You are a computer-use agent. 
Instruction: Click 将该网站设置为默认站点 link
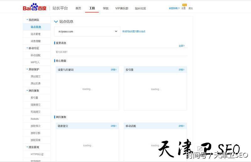click(x=134, y=32)
